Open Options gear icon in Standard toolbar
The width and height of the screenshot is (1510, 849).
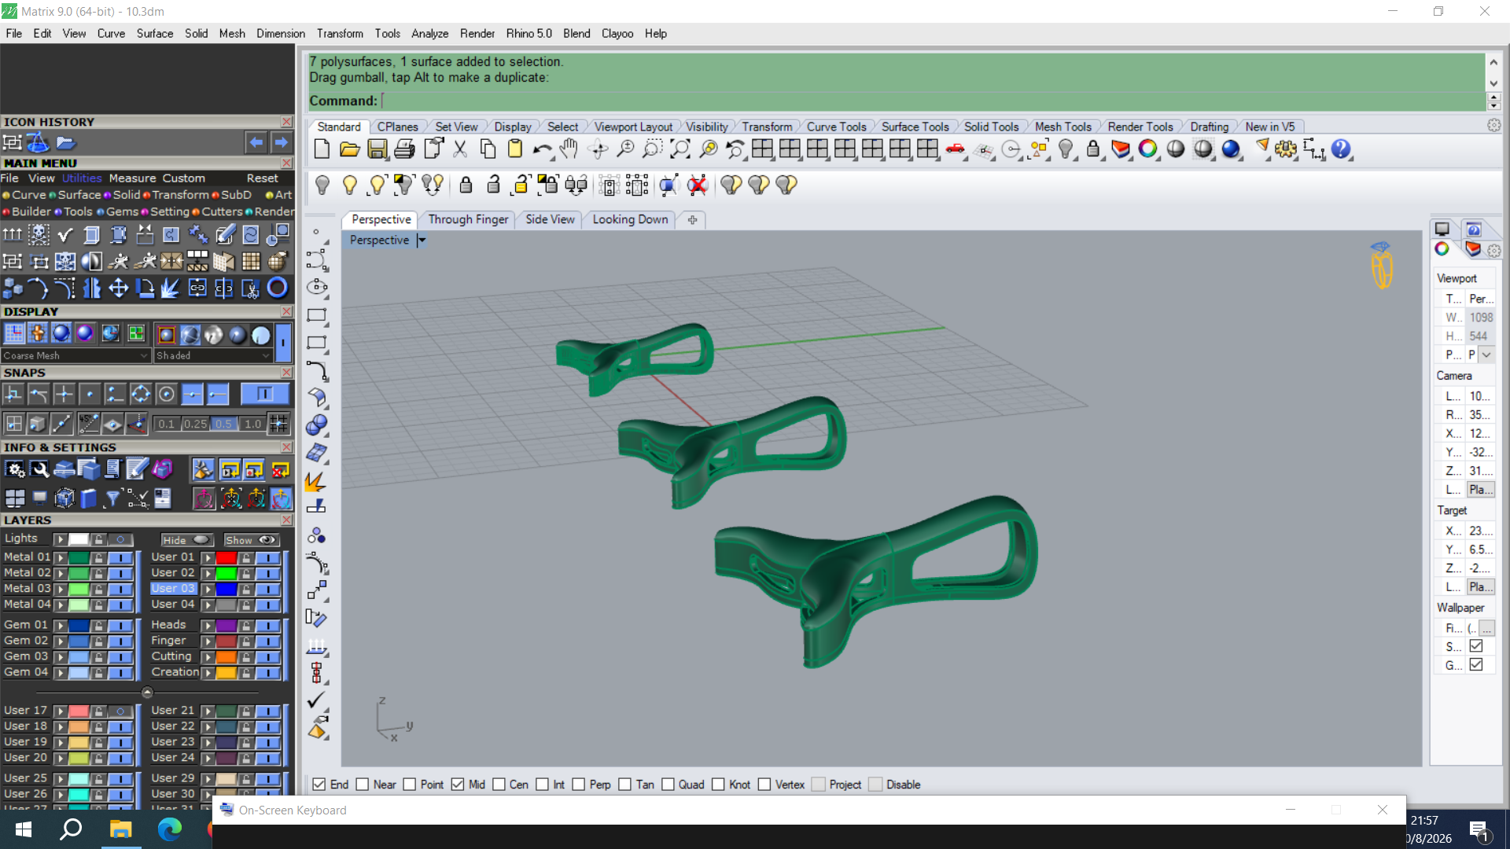[x=1286, y=149]
